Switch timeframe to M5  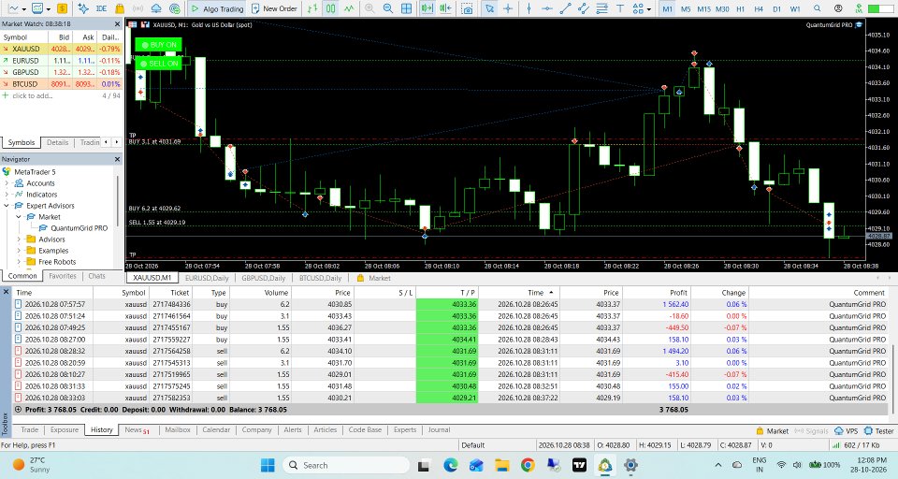click(x=686, y=9)
